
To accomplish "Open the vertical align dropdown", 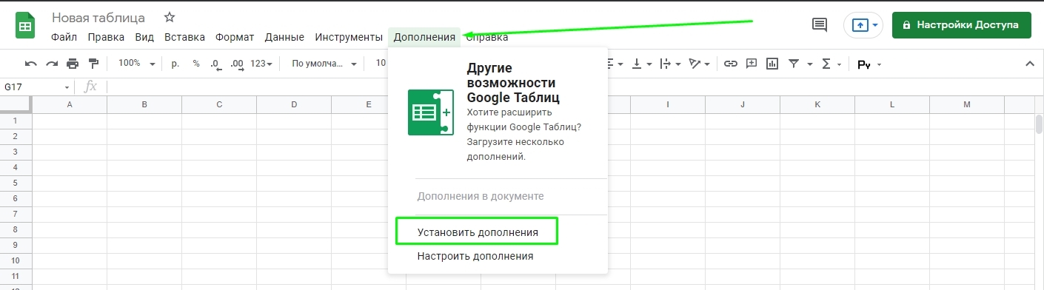I will click(x=640, y=64).
